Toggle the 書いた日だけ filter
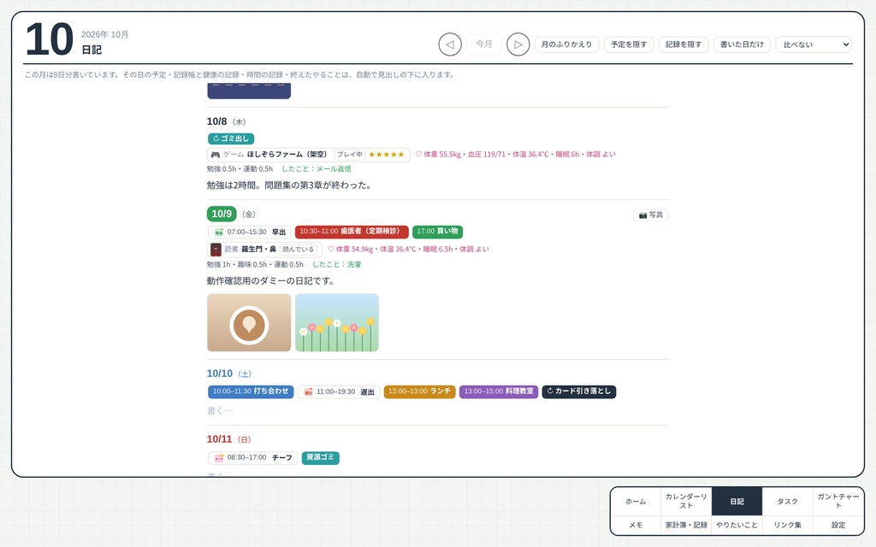This screenshot has width=876, height=547. (x=742, y=44)
